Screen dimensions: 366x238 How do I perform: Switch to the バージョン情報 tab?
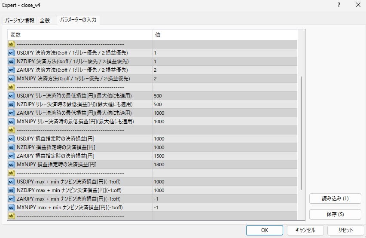(x=19, y=21)
